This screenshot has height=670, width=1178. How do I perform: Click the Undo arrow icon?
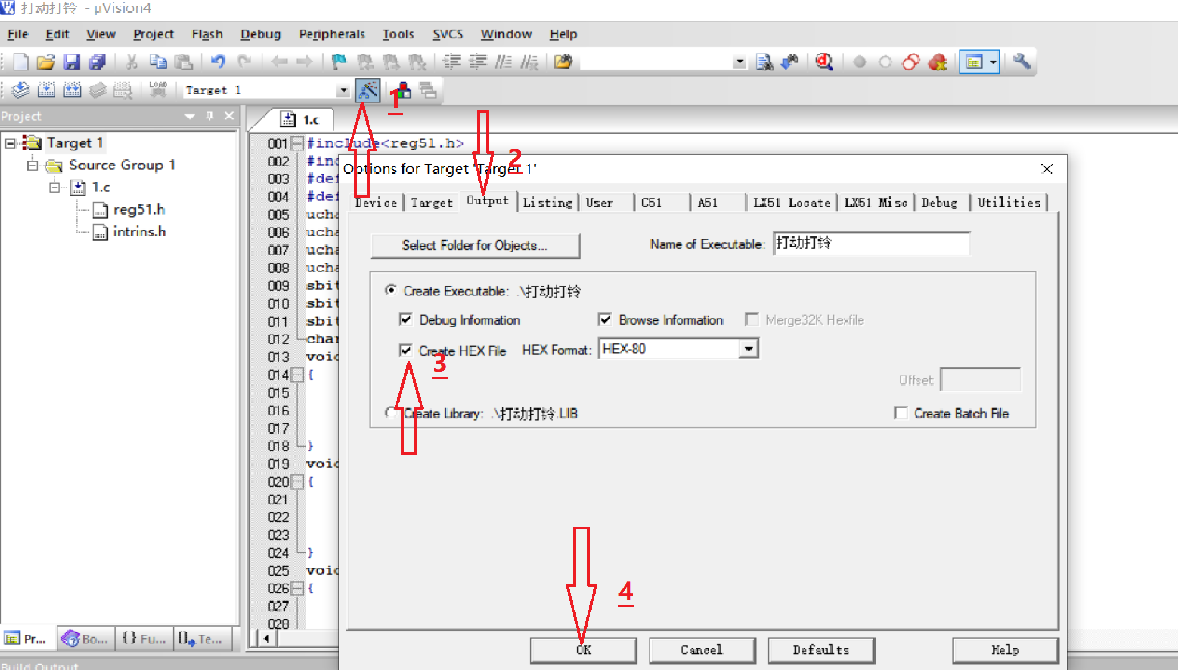(218, 62)
